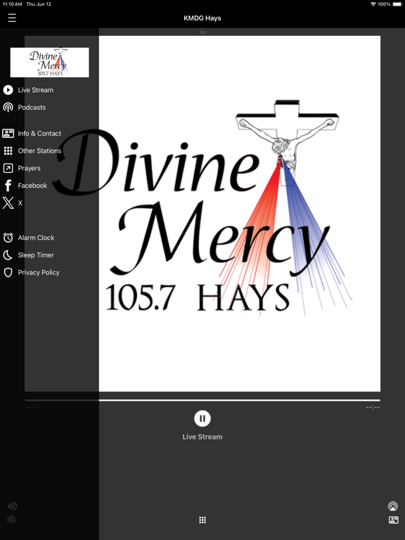Open Info & Contact menu entry
Viewport: 405px width, 540px height.
39,134
